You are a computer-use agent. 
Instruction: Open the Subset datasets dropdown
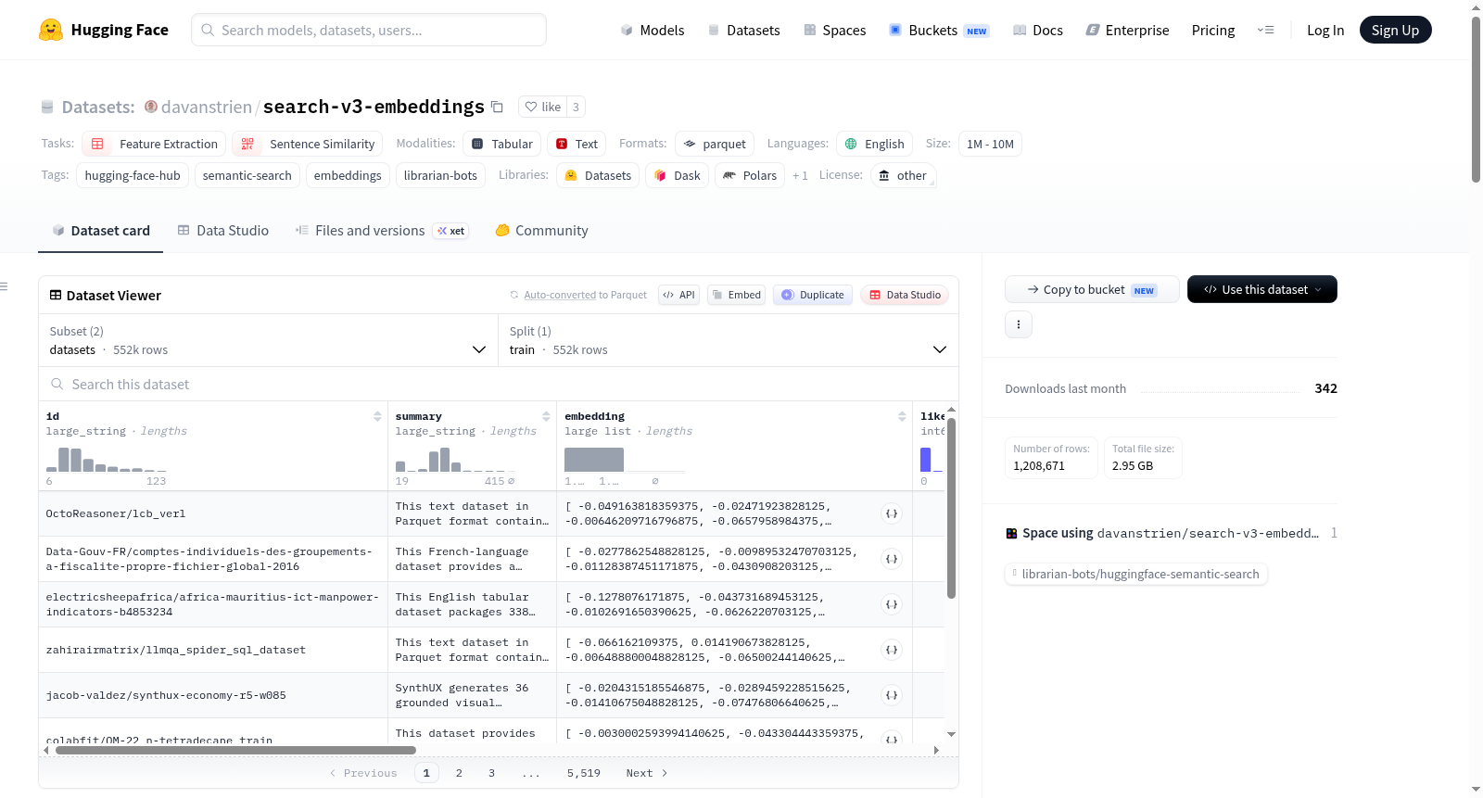[x=269, y=340]
